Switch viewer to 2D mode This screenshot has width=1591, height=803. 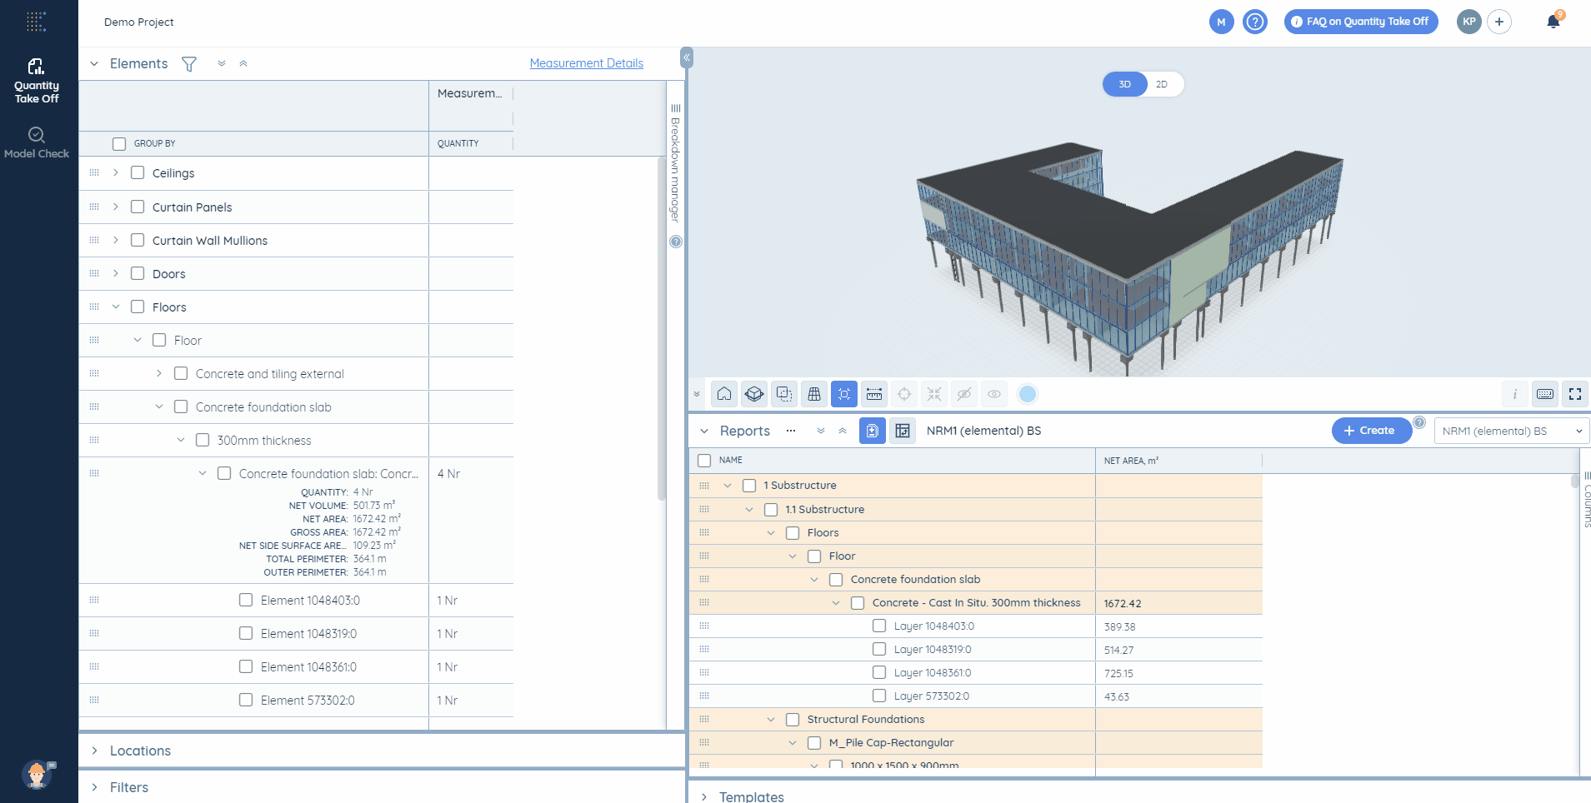(x=1162, y=84)
